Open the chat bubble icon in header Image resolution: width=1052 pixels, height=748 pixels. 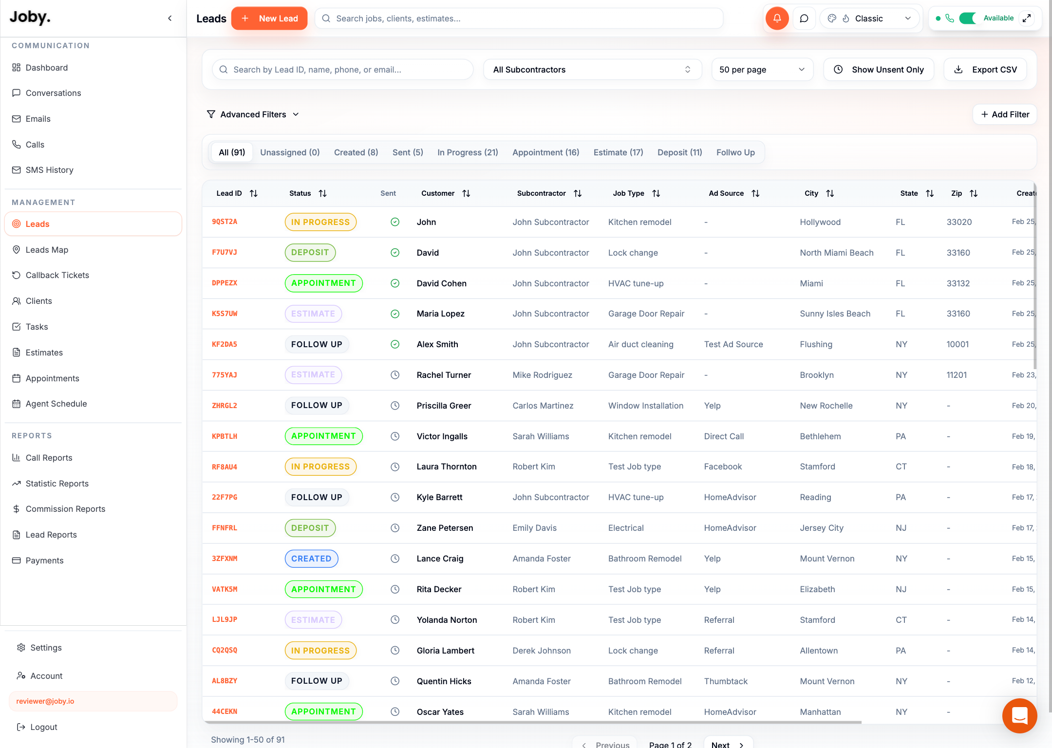(804, 19)
